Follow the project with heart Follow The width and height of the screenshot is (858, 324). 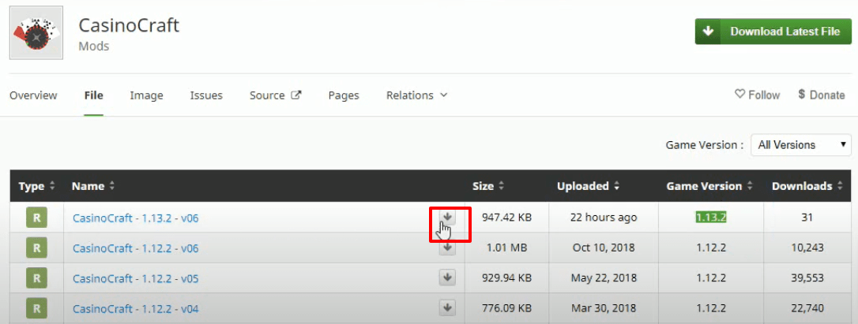757,95
